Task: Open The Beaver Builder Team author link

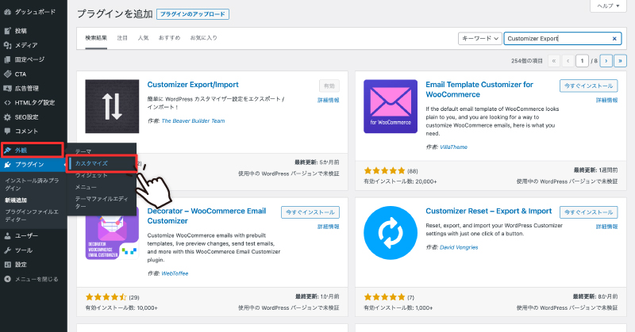Action: tap(193, 121)
